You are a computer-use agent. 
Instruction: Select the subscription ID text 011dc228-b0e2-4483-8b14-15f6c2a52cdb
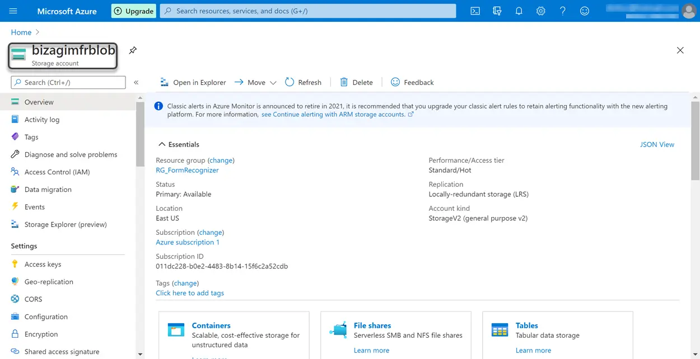point(222,266)
